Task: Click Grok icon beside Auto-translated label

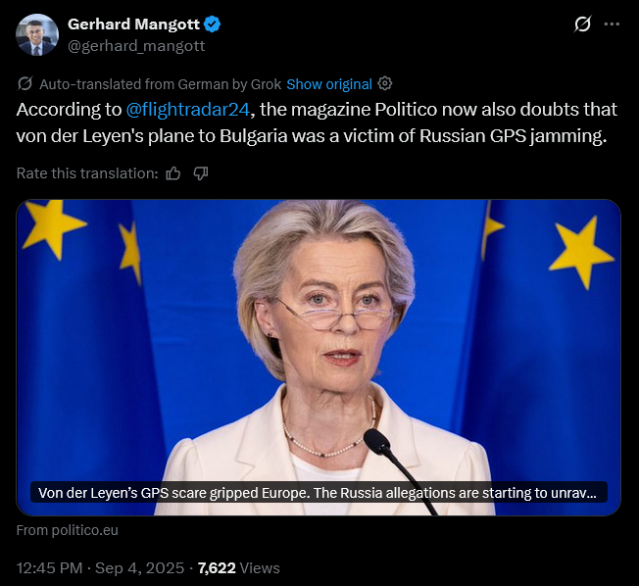Action: click(25, 83)
